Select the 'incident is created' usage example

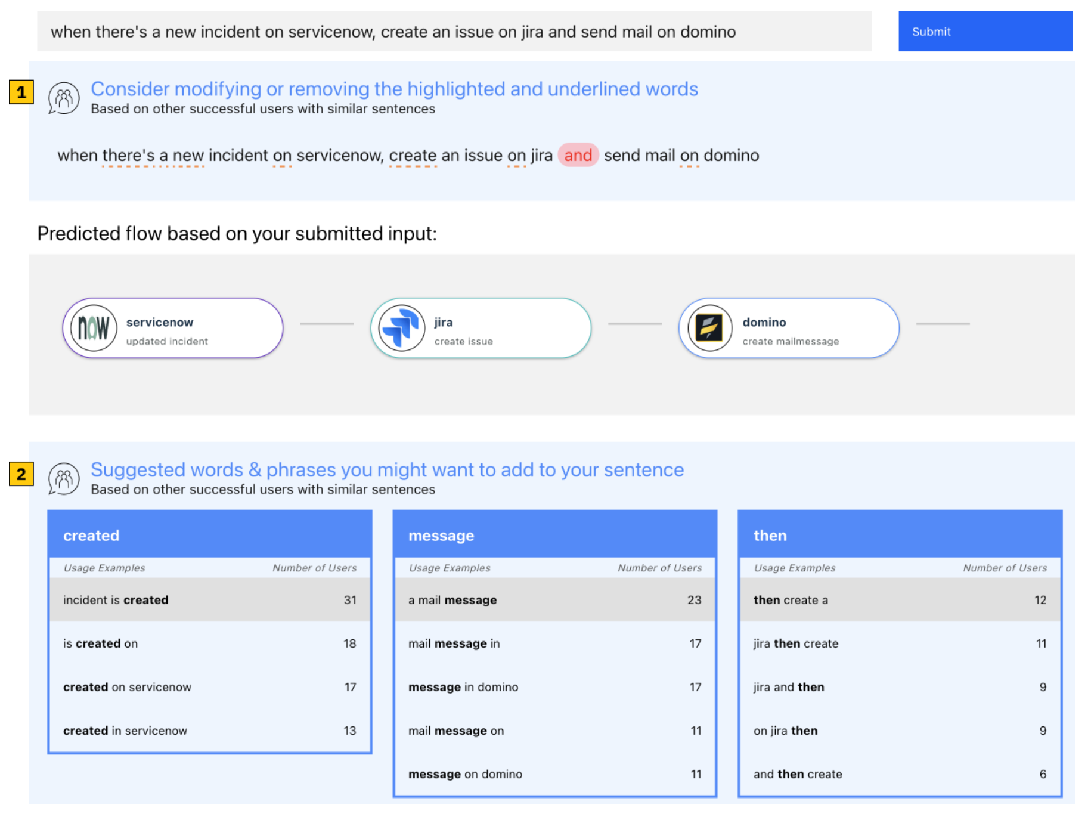click(210, 600)
